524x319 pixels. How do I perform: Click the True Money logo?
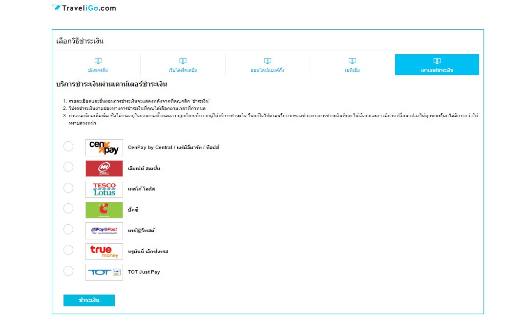point(104,251)
